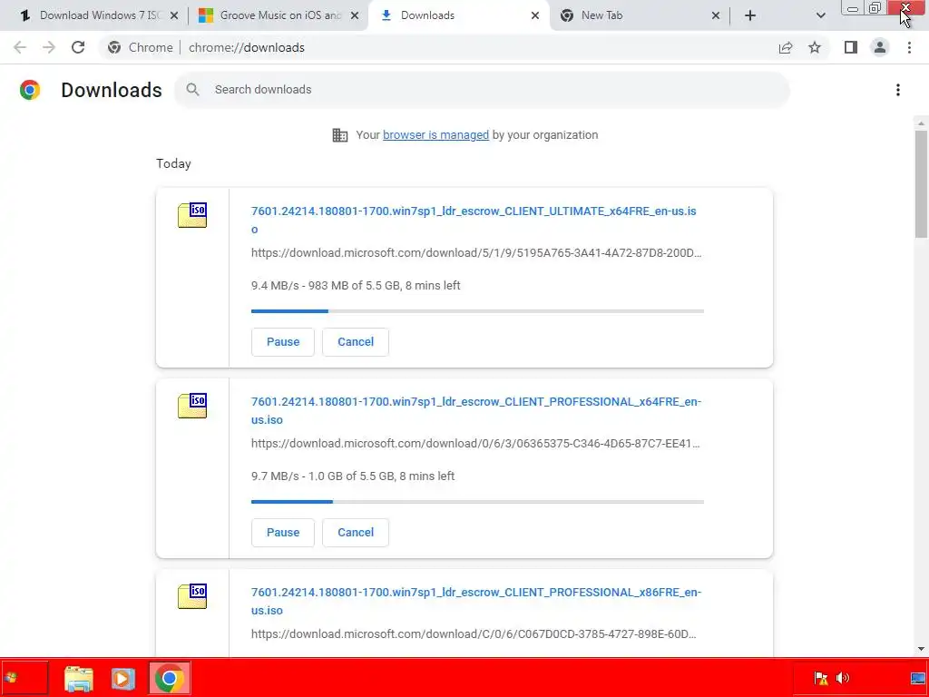Switch to the Groove Music on iOS tab
The image size is (929, 697).
coord(279,15)
